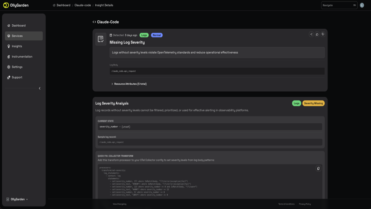Click the 'set(severity_text, "INFO")' code line
The width and height of the screenshot is (371, 209).
[x=139, y=195]
